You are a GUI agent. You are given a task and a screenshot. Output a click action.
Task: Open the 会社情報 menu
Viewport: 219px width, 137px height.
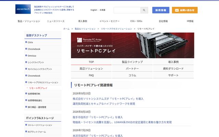coord(163,21)
